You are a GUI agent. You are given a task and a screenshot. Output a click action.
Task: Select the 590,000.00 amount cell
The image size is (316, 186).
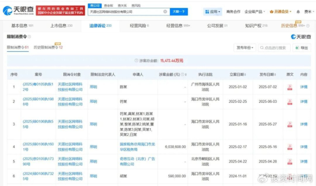click(177, 176)
